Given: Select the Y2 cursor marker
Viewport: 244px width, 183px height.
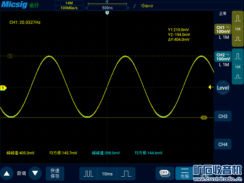Looking at the screenshot, I should (204, 118).
